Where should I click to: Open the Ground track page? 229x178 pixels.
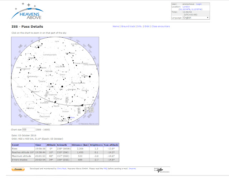coord(128,26)
